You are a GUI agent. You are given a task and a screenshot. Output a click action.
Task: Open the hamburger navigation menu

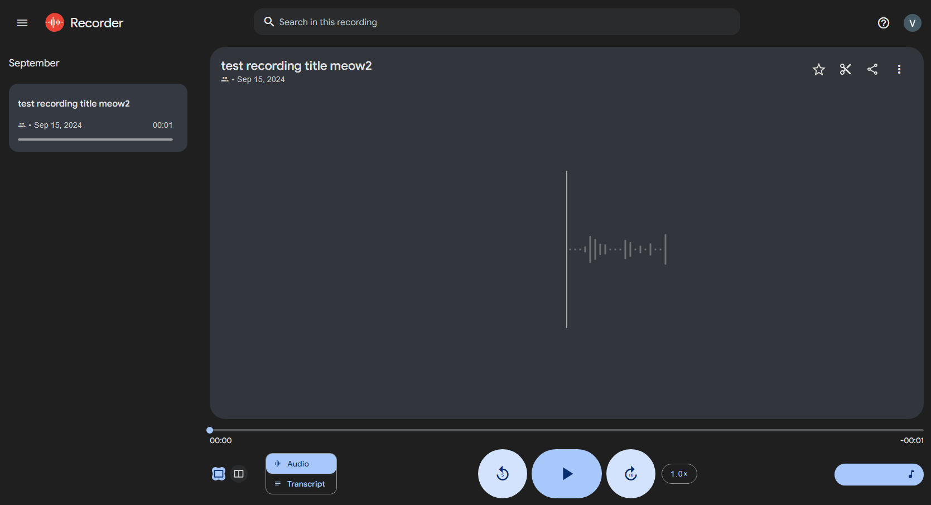[22, 23]
